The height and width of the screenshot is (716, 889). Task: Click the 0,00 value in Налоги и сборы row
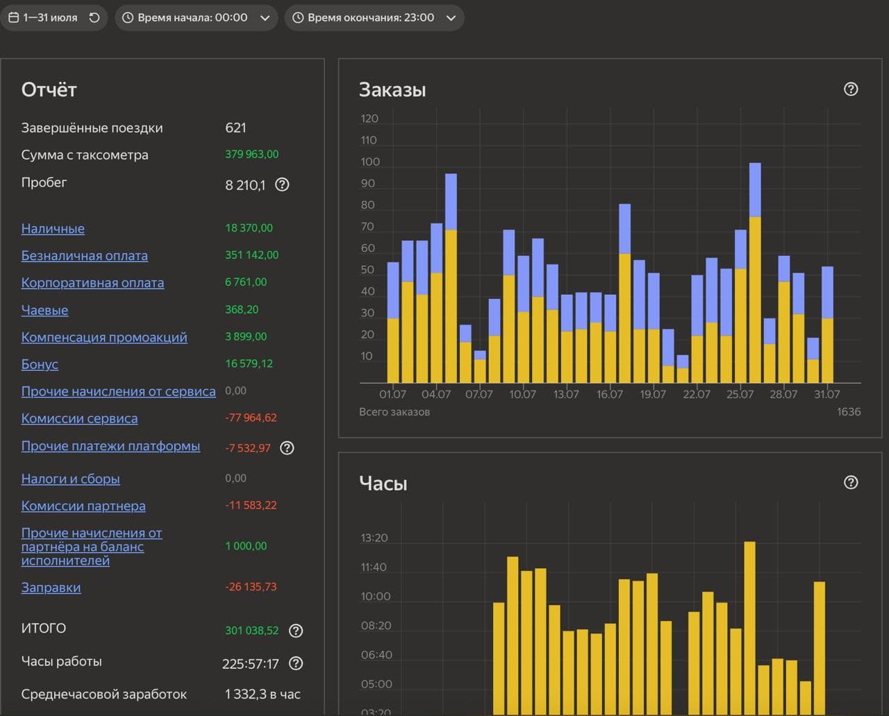click(x=235, y=478)
